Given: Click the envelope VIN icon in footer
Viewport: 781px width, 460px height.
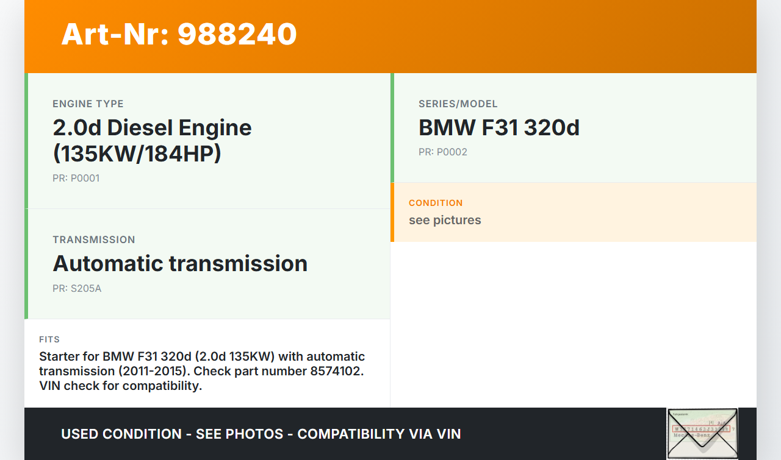Looking at the screenshot, I should pyautogui.click(x=702, y=433).
